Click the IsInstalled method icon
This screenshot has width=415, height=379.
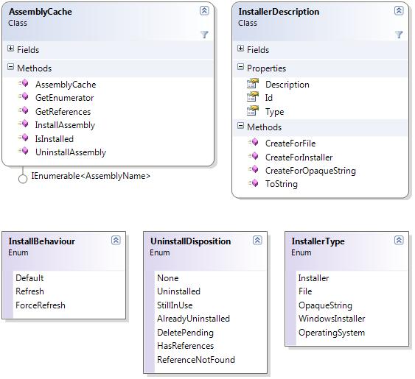click(x=24, y=138)
